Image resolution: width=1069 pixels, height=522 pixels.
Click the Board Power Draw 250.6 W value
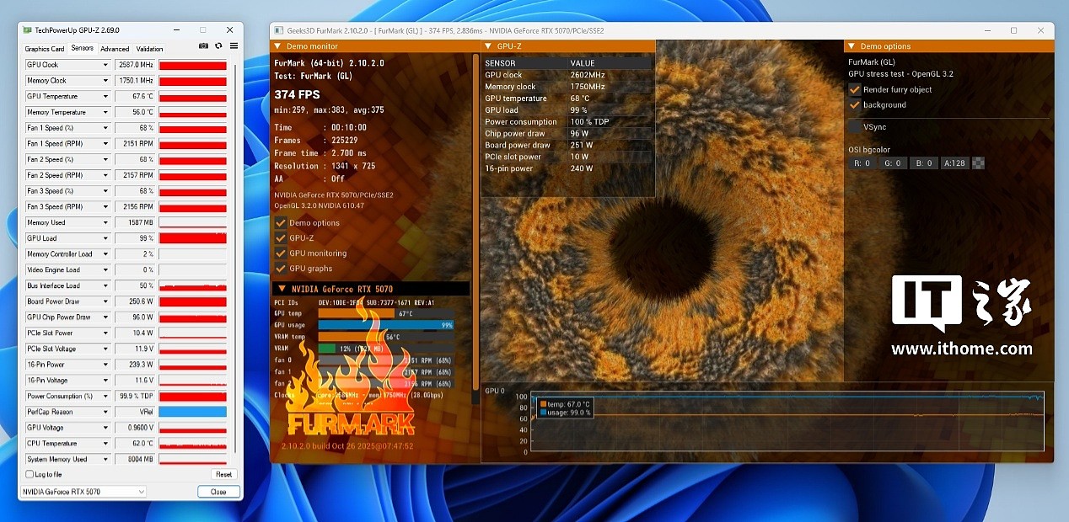pos(135,301)
